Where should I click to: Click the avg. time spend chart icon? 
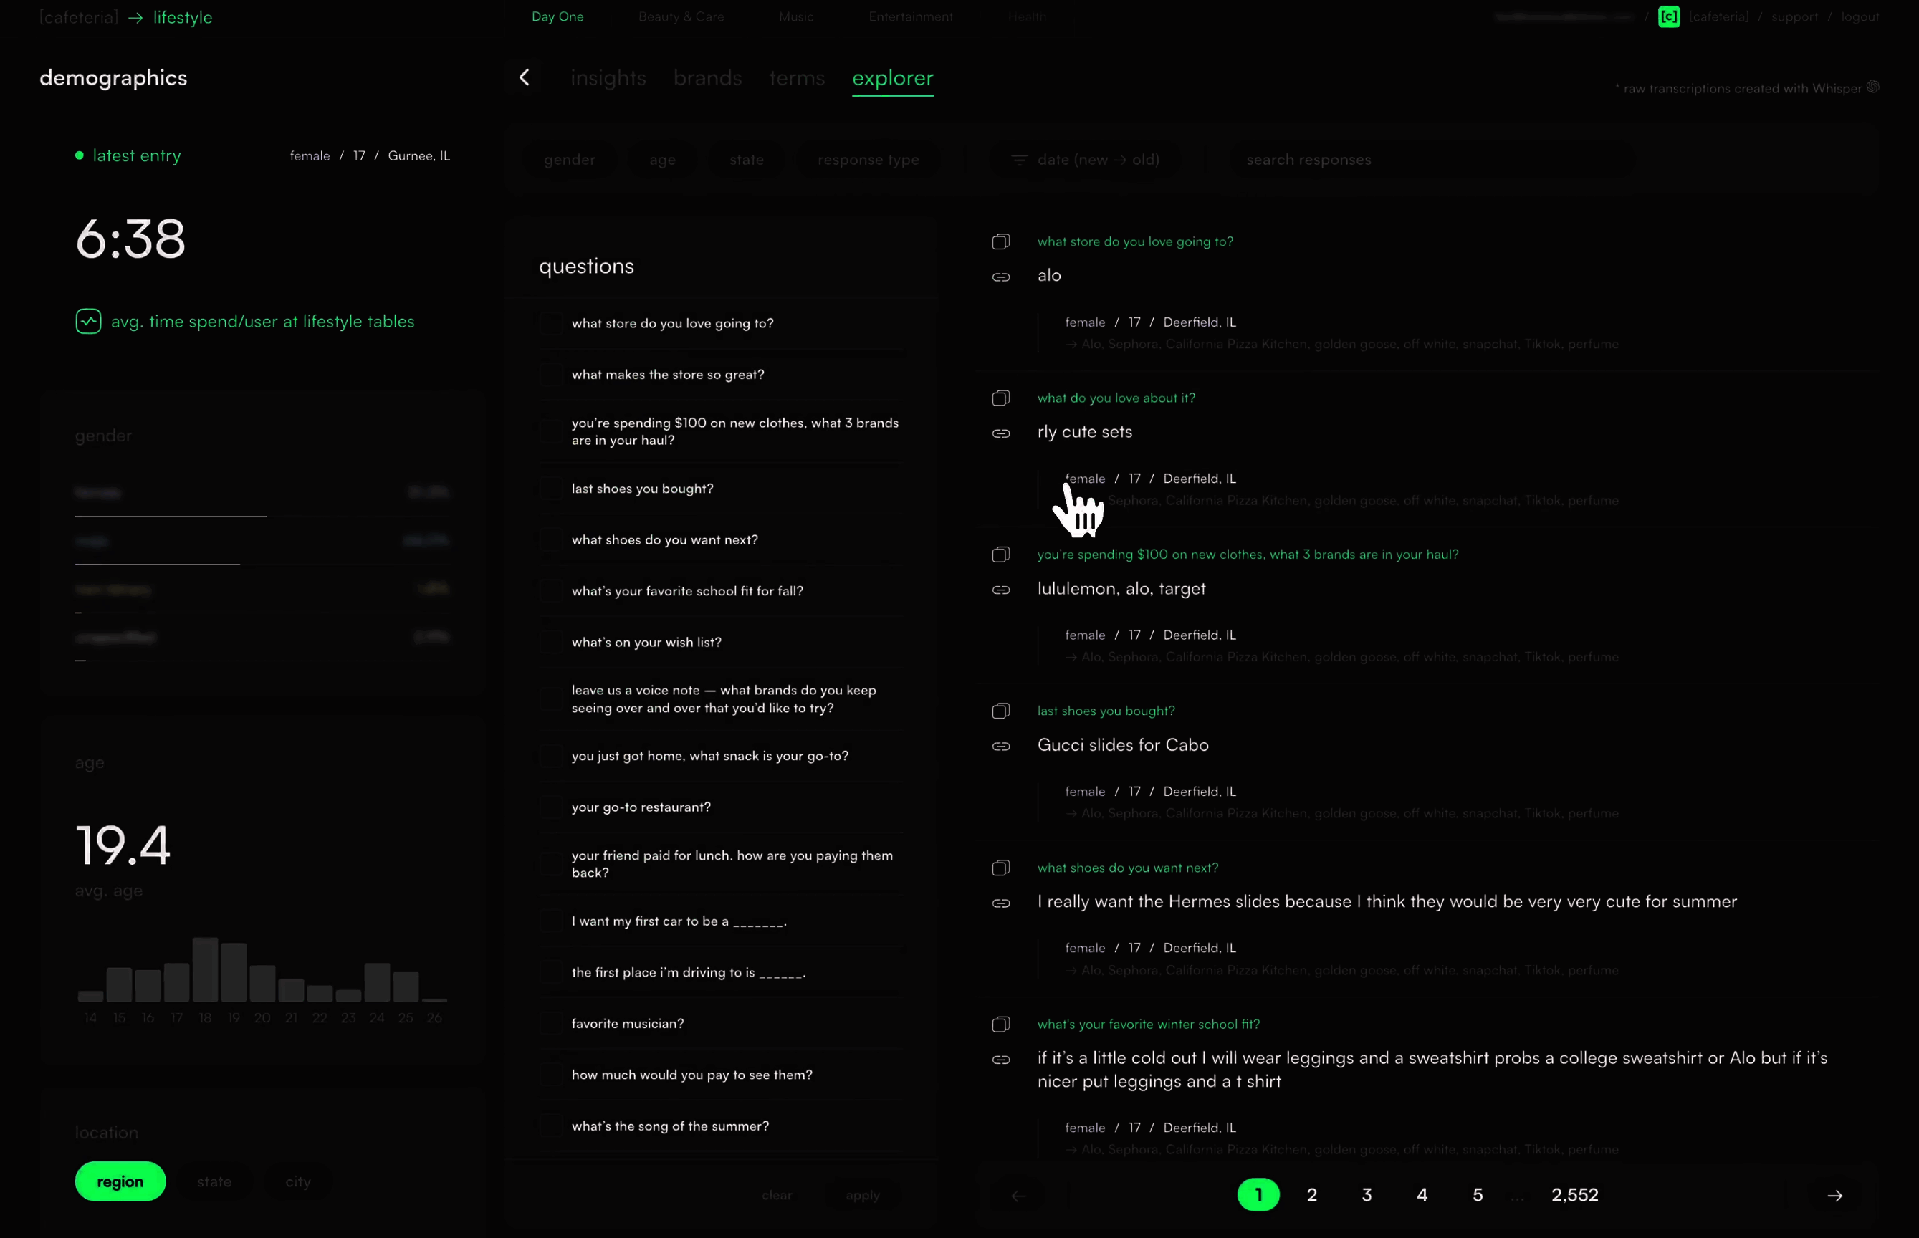point(88,322)
